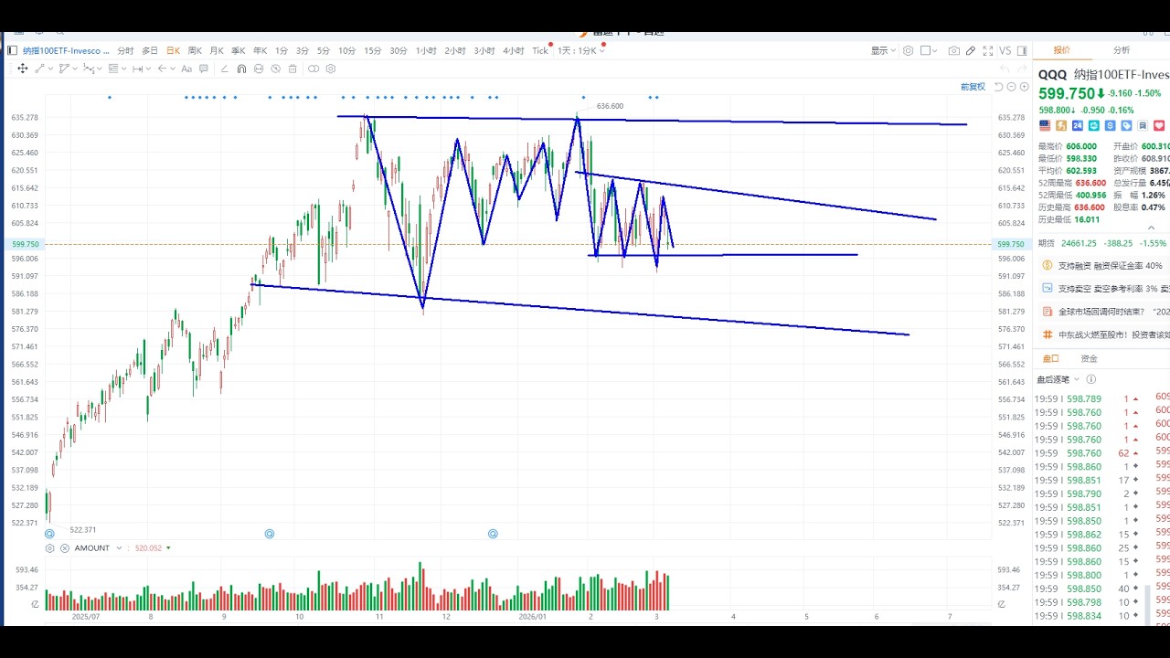Select the 分时 intraday tab
Viewport: 1170px width, 658px height.
pyautogui.click(x=125, y=51)
